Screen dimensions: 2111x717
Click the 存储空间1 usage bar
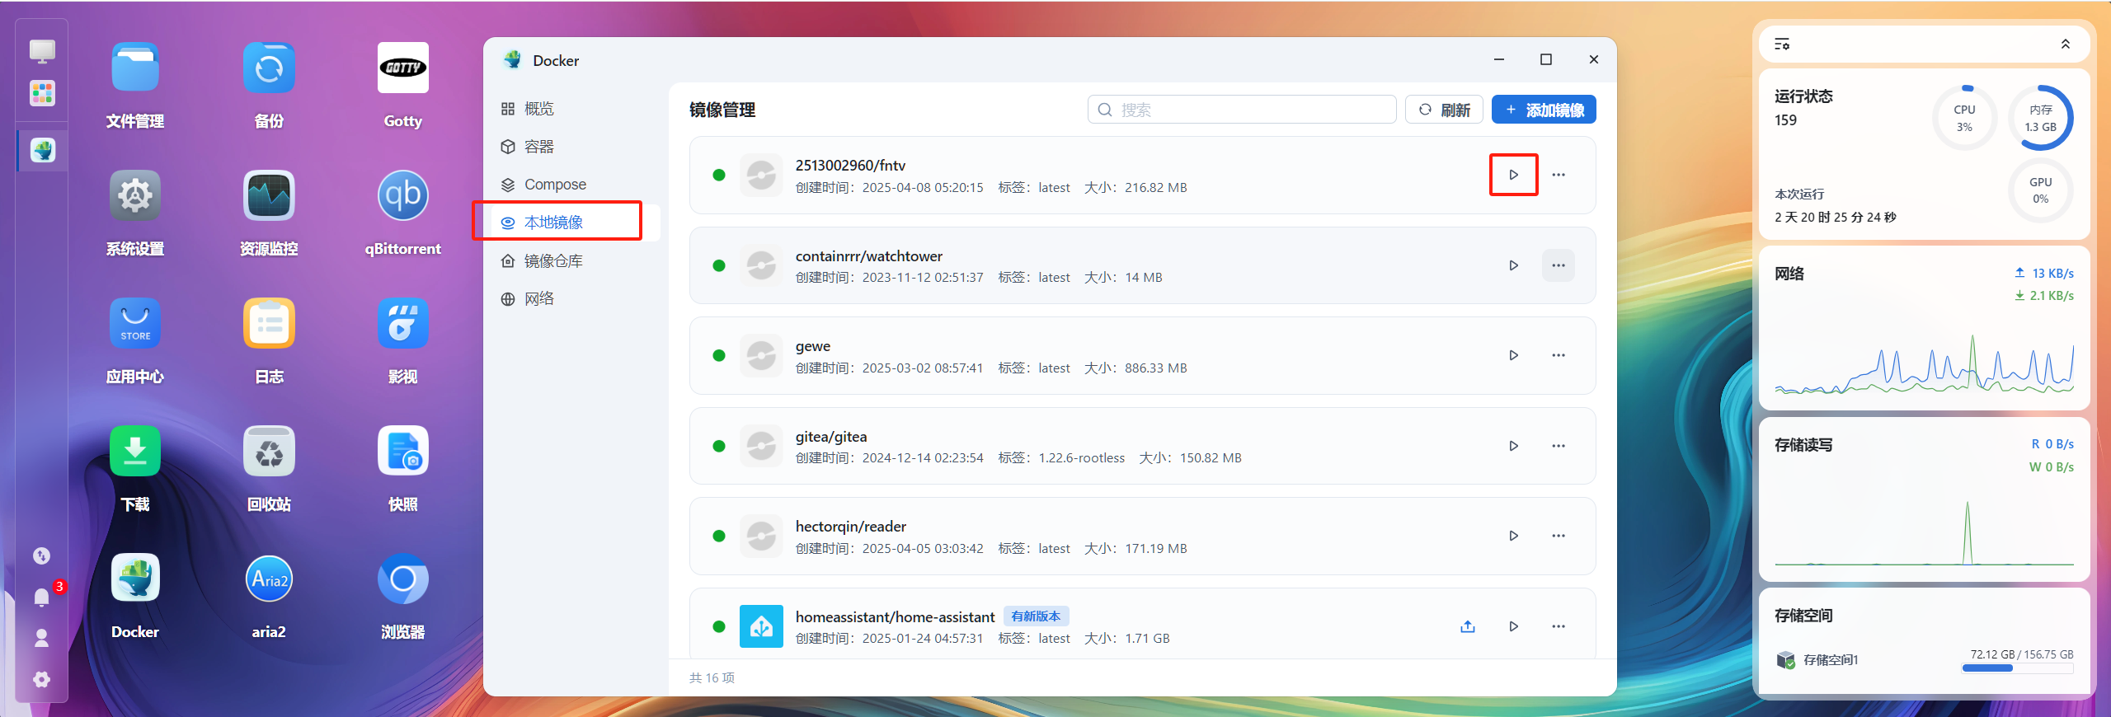(2017, 668)
